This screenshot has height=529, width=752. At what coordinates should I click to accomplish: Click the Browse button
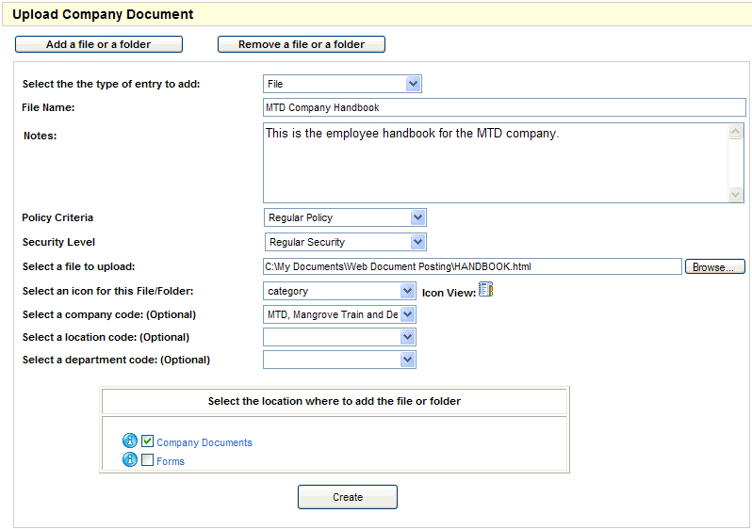[714, 266]
